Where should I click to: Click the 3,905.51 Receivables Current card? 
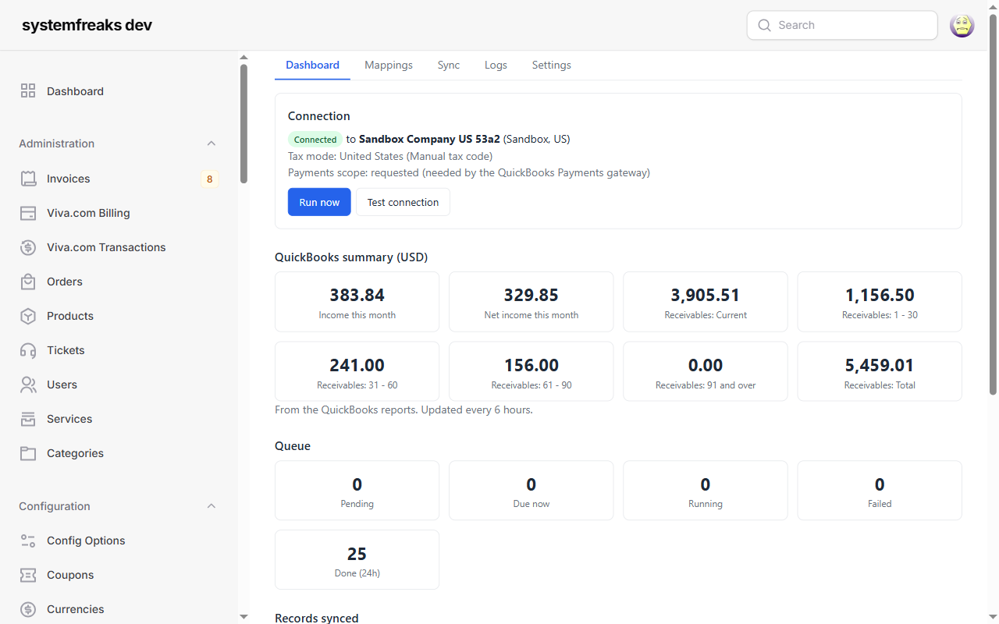(705, 302)
